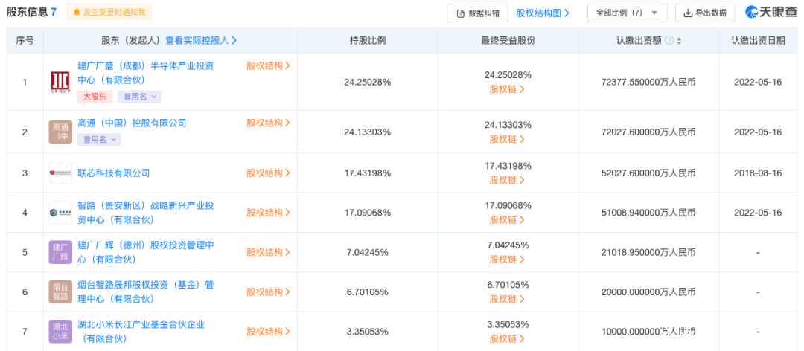Open 联芯科技有限公司 company link
Screen dimensions: 804x351
click(x=114, y=173)
